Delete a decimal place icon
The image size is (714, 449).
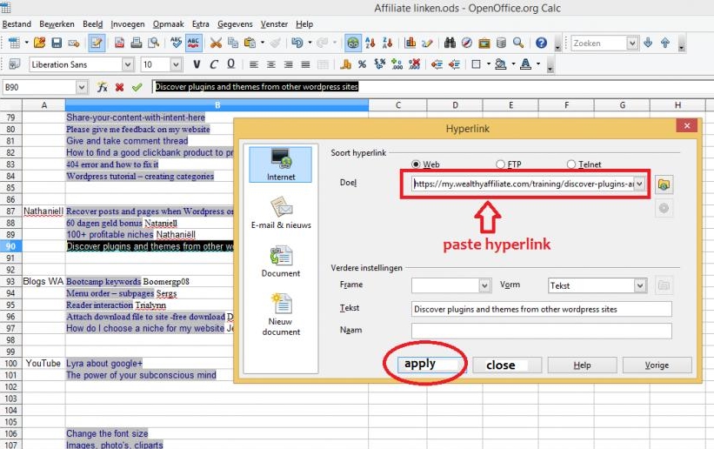414,64
